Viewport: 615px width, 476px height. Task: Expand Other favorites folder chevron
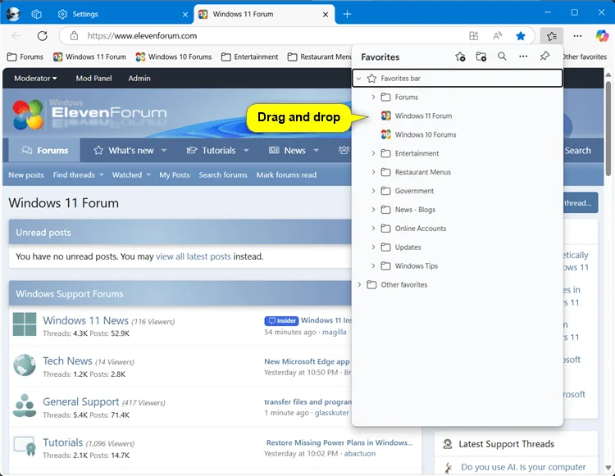(x=359, y=285)
